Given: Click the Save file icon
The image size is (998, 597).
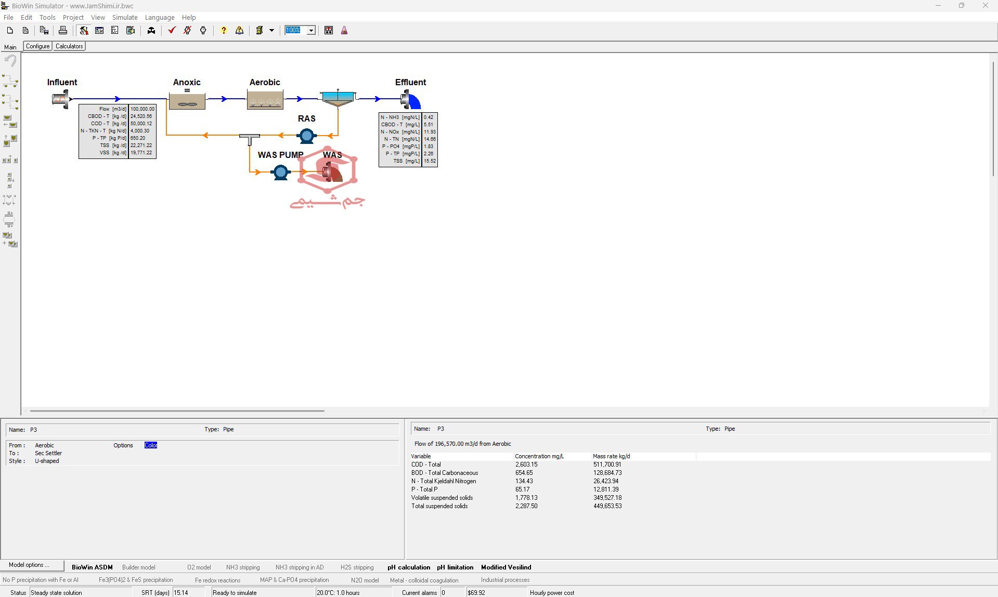Looking at the screenshot, I should pyautogui.click(x=44, y=31).
